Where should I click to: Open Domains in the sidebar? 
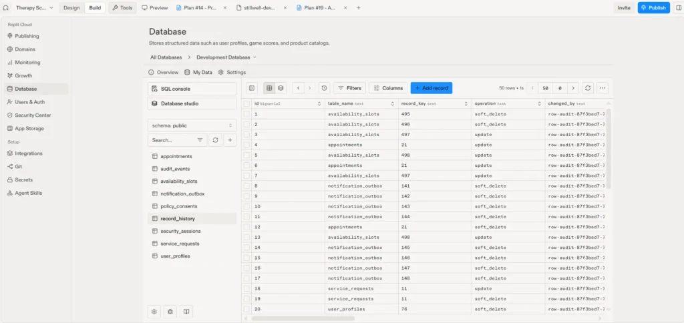(36, 49)
